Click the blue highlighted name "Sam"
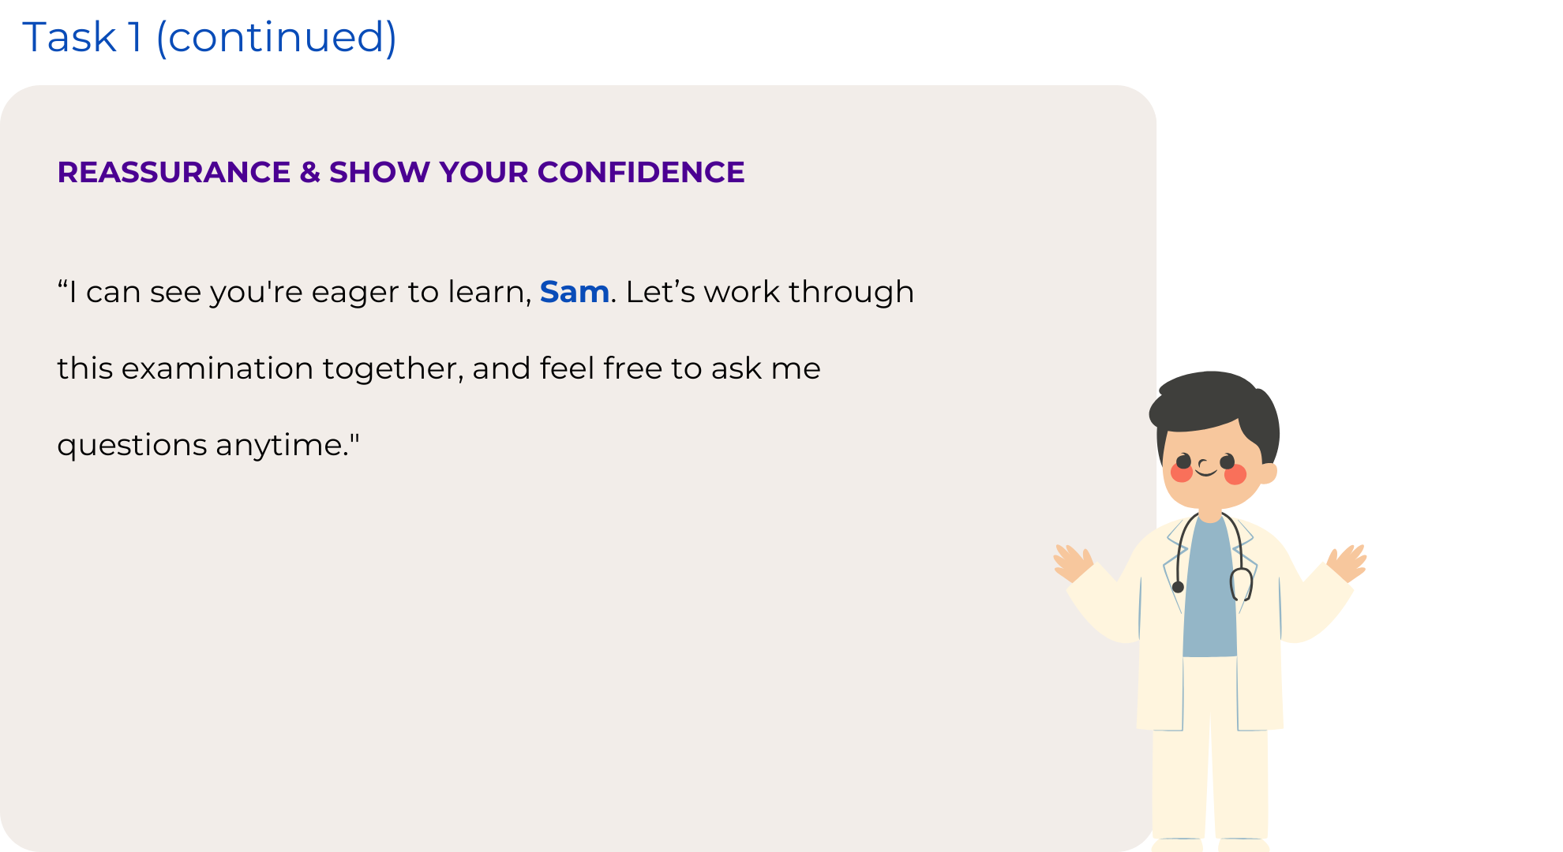The image size is (1563, 852). click(574, 292)
